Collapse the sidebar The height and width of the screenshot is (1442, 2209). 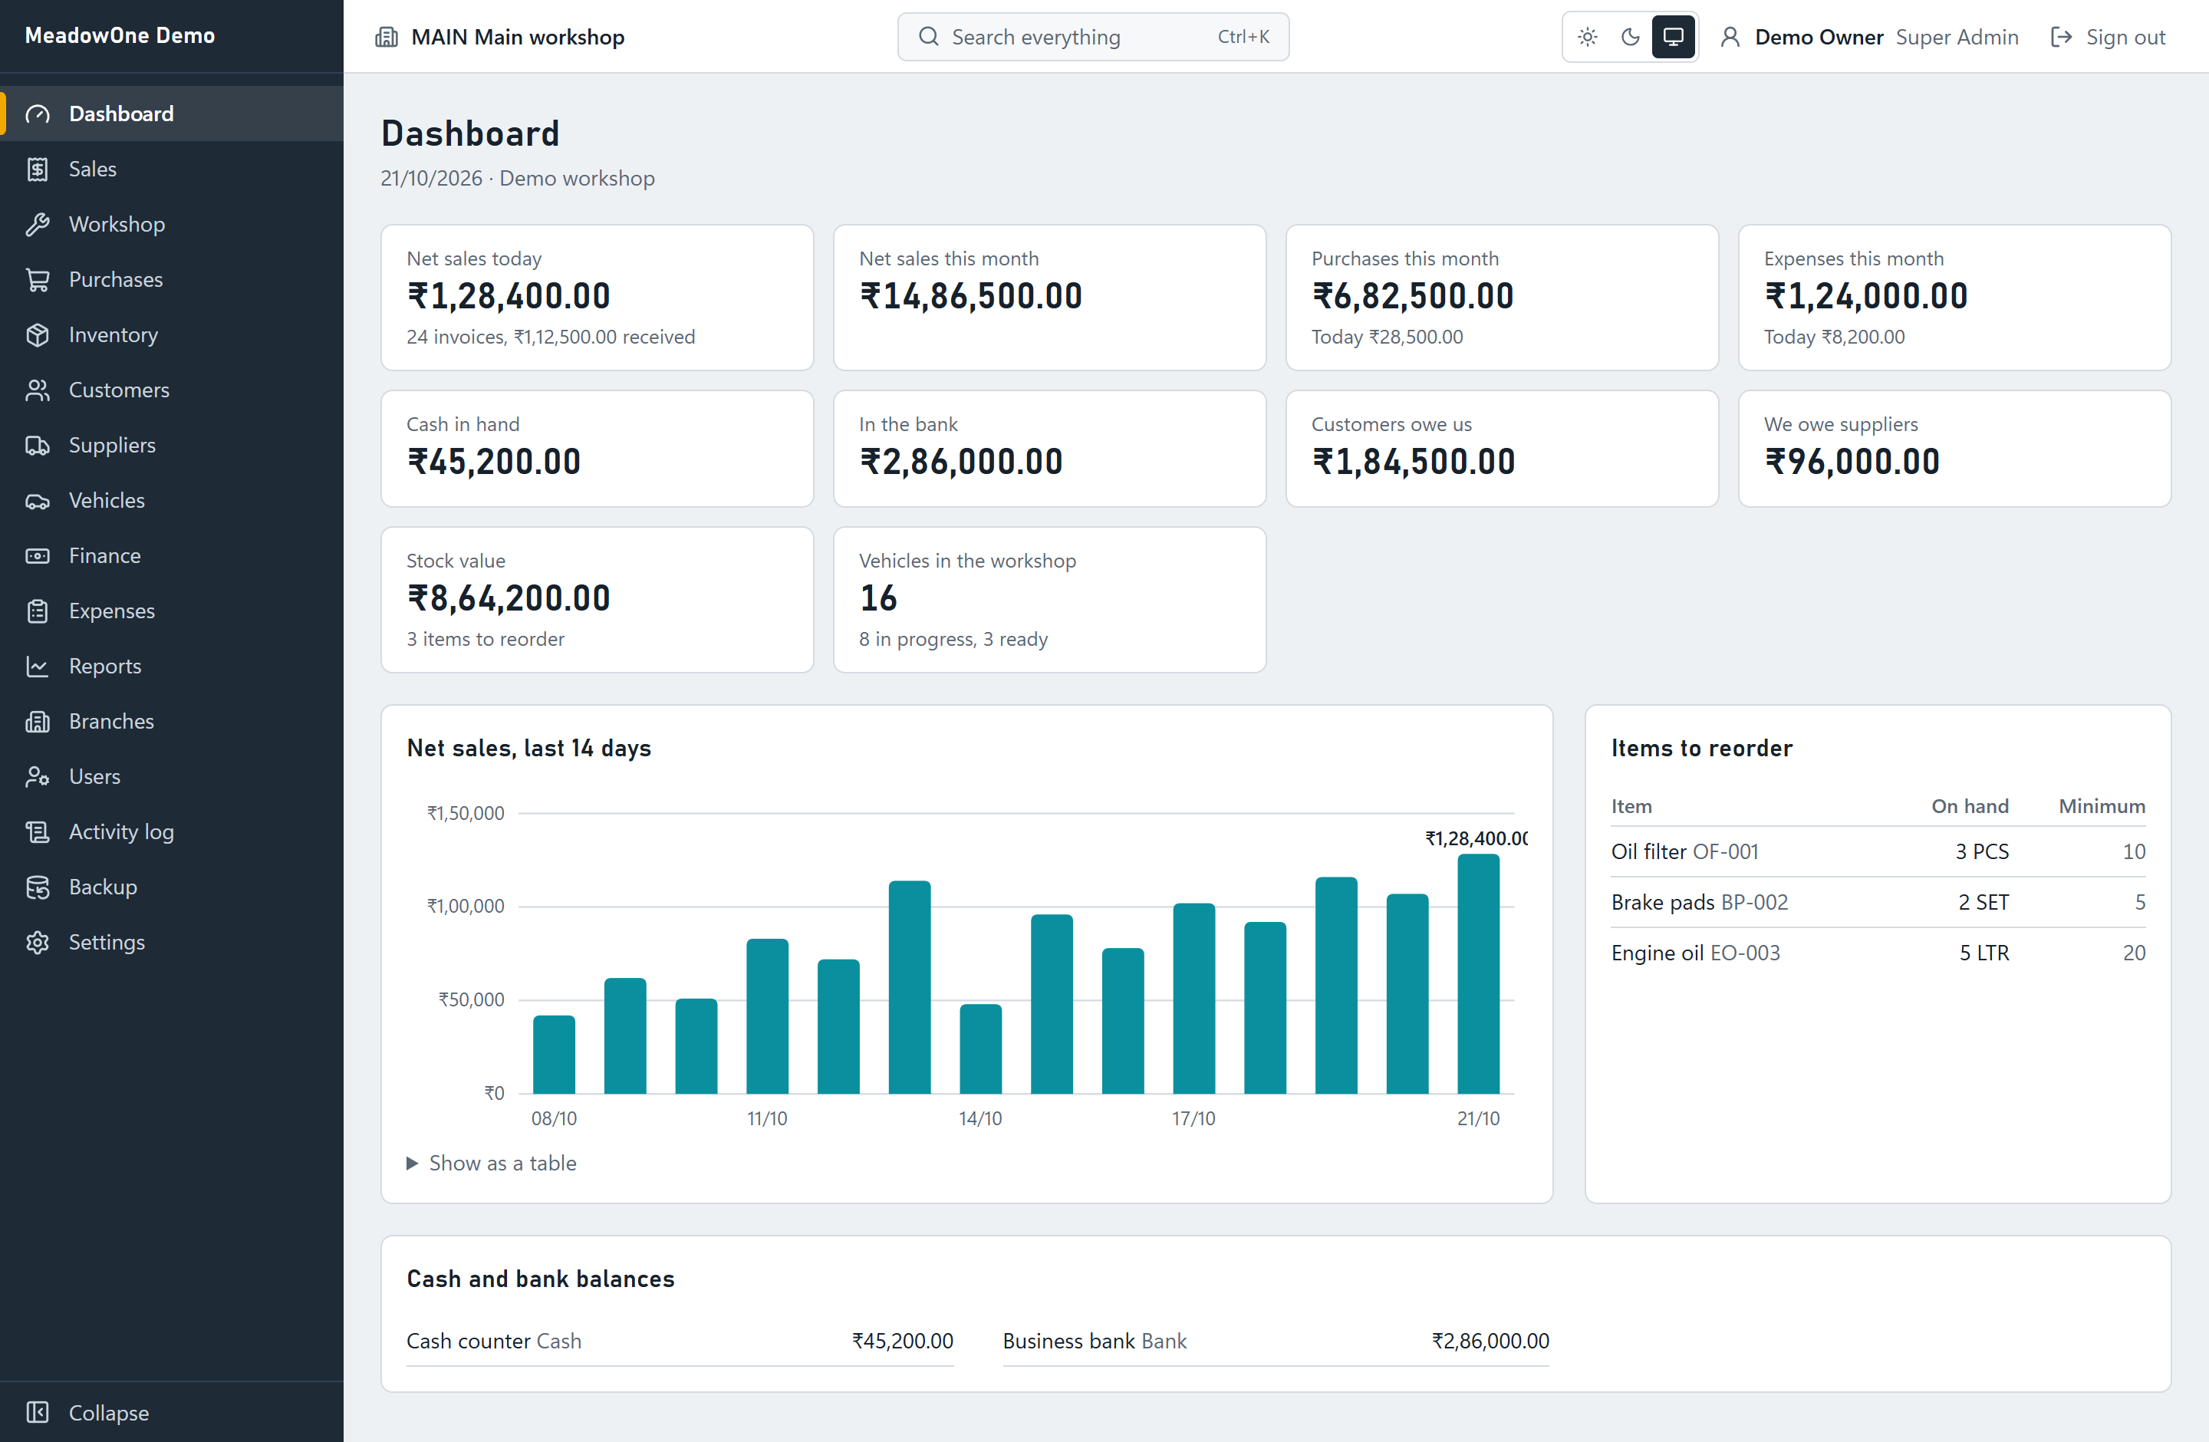click(172, 1412)
